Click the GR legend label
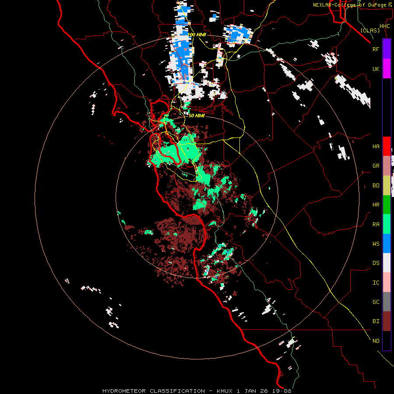394x394 pixels. click(376, 166)
